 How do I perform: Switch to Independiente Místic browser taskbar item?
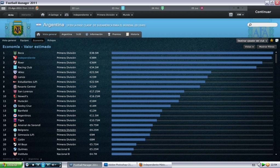155,165
